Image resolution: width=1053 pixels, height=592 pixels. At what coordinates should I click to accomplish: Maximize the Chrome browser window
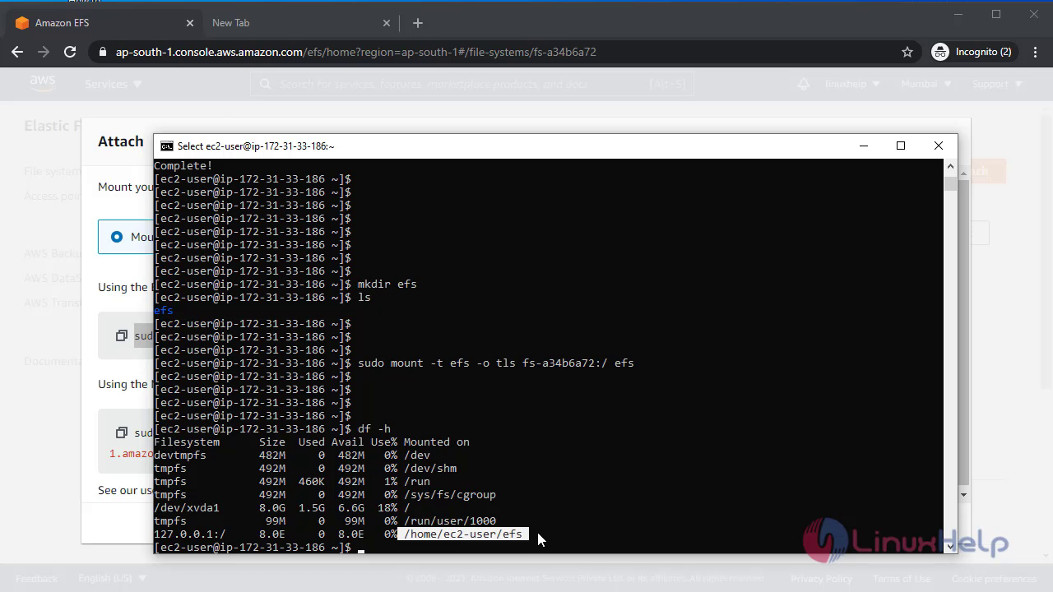tap(996, 14)
